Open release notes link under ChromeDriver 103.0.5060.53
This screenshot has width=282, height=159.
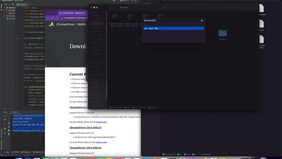(x=101, y=142)
